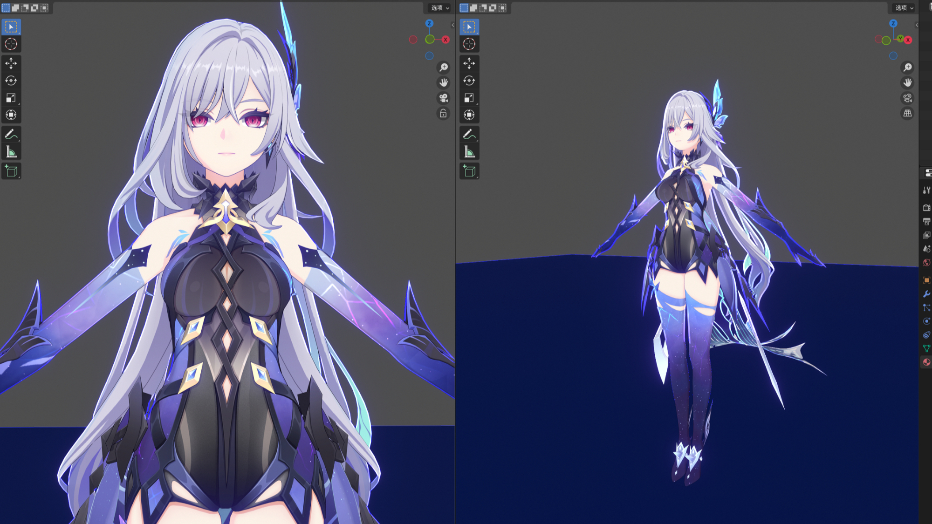Open the 选项 dropdown in left viewport
The width and height of the screenshot is (932, 524).
pos(439,7)
